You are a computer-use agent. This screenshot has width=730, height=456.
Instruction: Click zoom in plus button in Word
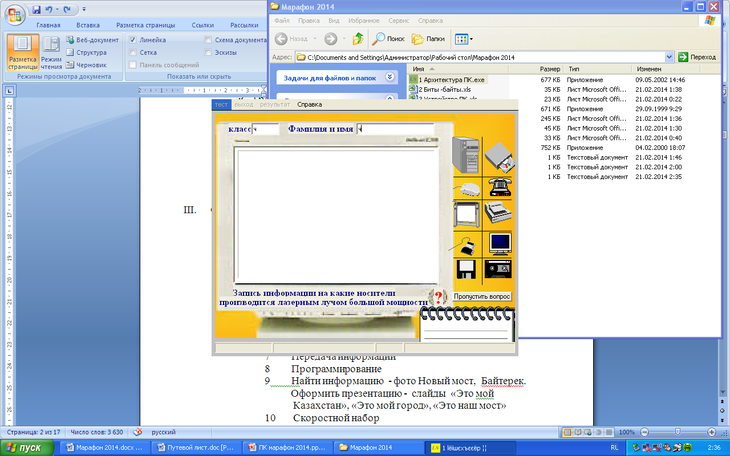coord(711,432)
